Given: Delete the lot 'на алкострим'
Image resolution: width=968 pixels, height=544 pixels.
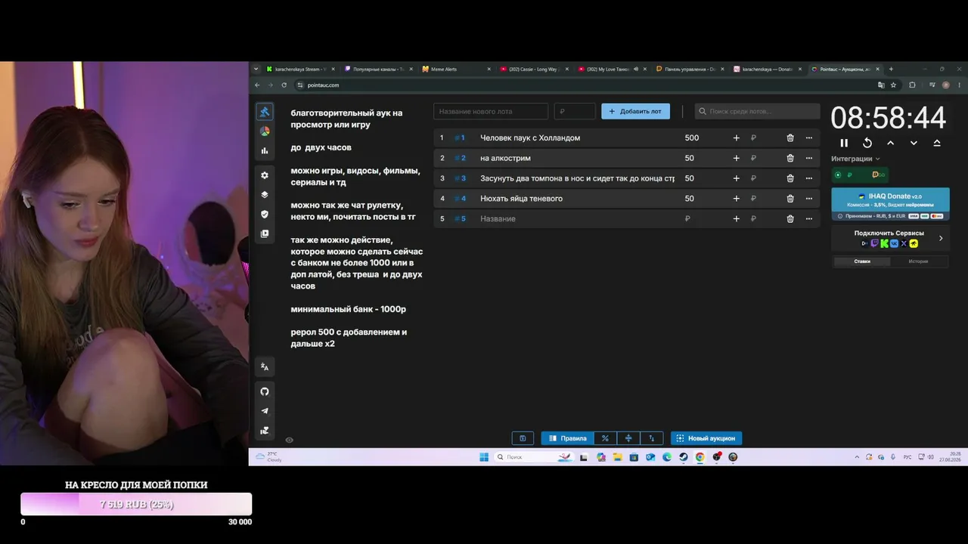Looking at the screenshot, I should tap(790, 158).
